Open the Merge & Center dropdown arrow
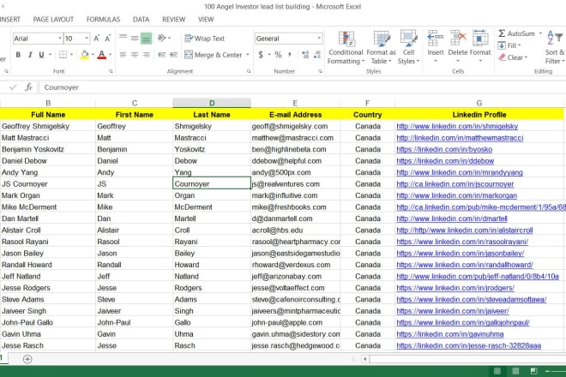Image resolution: width=566 pixels, height=377 pixels. pos(248,55)
